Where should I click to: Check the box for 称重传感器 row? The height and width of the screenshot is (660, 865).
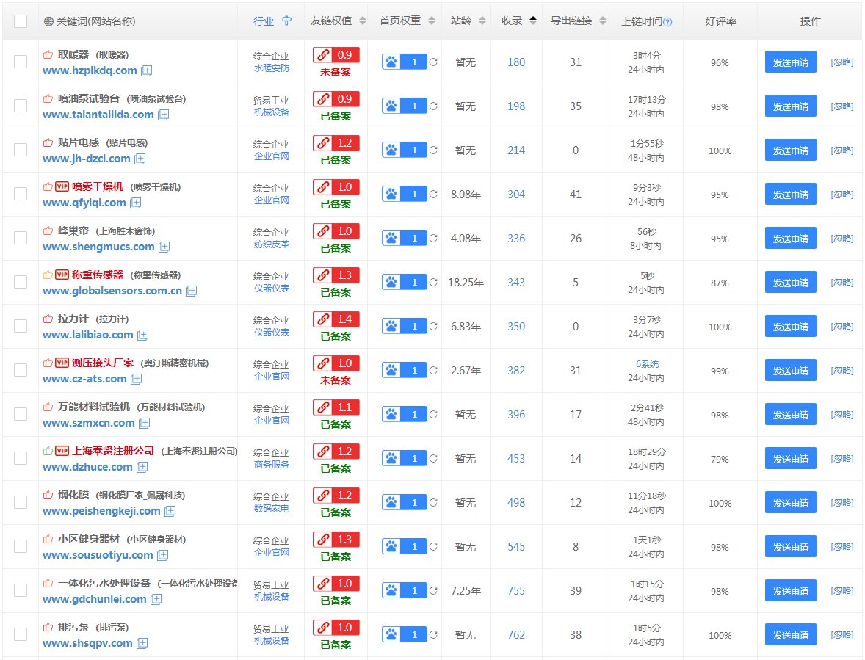point(21,283)
